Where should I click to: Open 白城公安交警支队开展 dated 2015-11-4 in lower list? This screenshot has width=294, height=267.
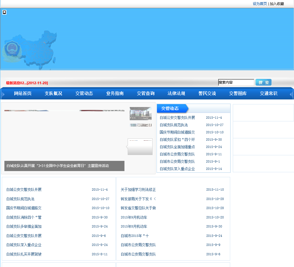pyautogui.click(x=24, y=190)
